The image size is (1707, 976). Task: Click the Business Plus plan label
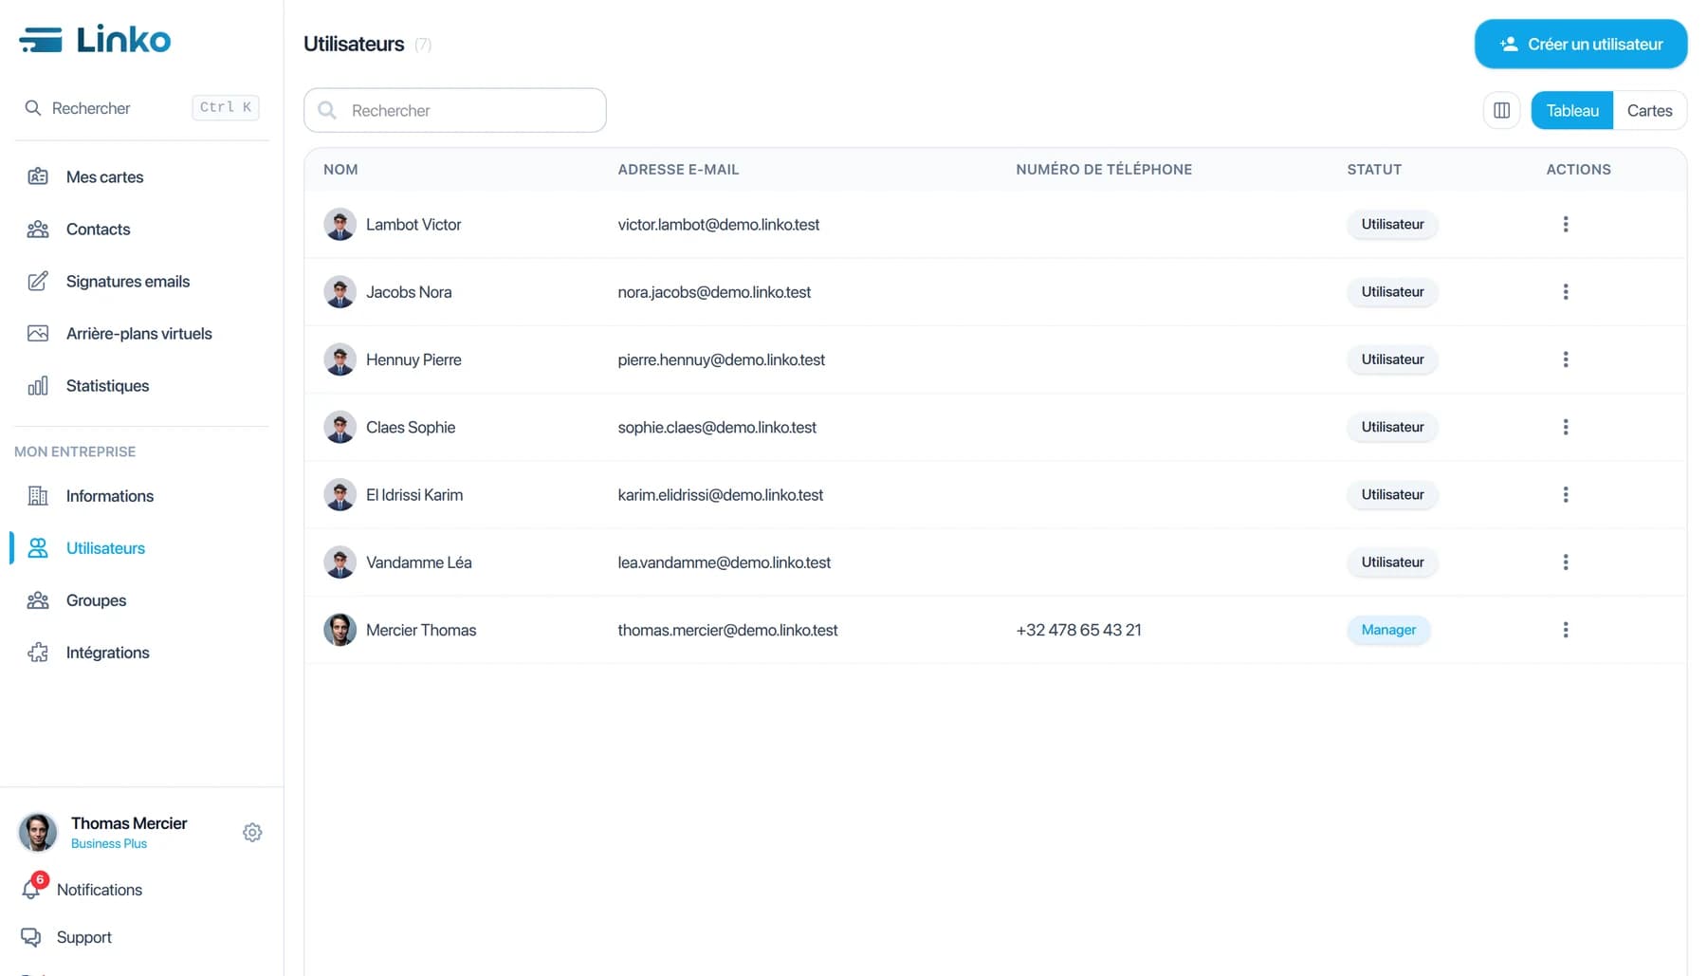[109, 843]
